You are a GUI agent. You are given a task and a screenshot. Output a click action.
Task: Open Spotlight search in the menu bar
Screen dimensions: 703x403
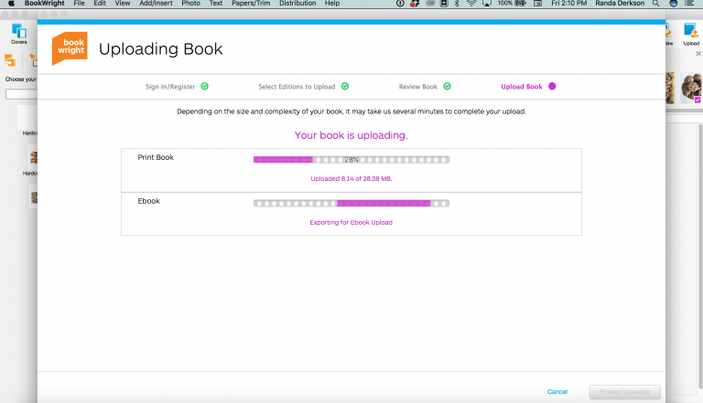[655, 3]
